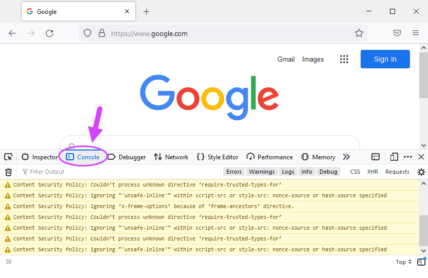The width and height of the screenshot is (428, 278).
Task: Click the console output scrollbar thumb
Action: click(424, 231)
